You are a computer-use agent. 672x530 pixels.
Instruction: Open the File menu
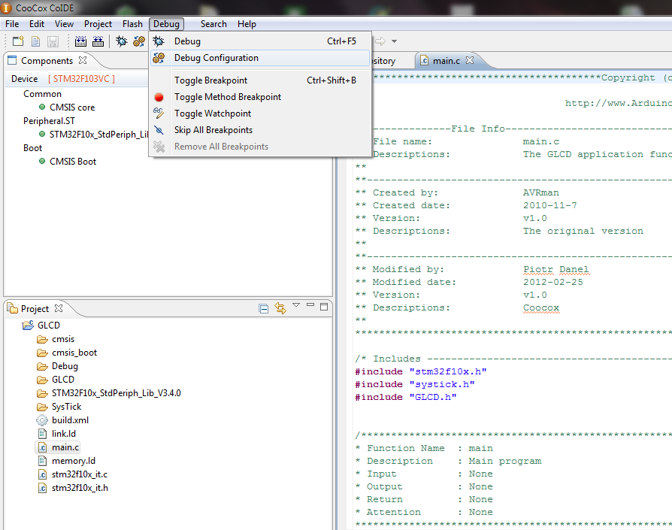[12, 24]
